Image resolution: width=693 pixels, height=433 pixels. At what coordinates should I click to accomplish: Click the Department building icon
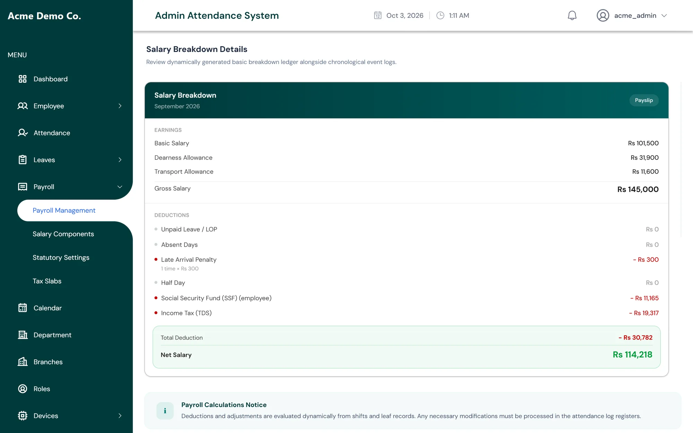pos(23,335)
